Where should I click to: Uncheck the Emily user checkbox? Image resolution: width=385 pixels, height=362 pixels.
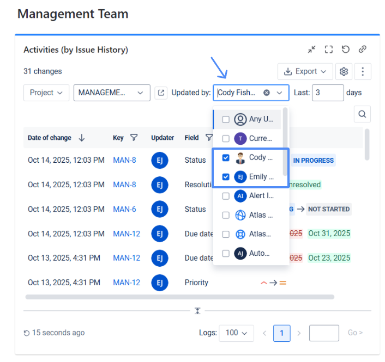coord(226,177)
